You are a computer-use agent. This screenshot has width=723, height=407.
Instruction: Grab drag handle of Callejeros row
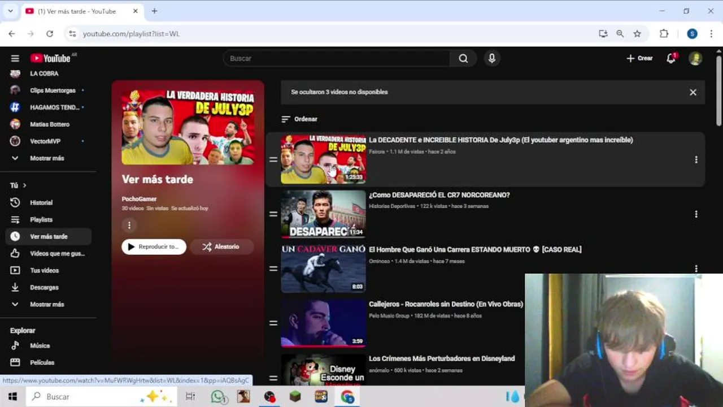pos(273,323)
